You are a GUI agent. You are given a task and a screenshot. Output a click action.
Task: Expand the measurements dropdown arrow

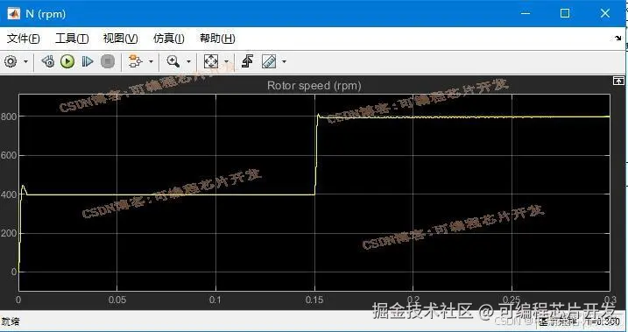point(285,61)
